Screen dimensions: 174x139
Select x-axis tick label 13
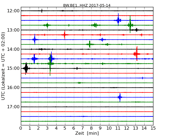(135, 128)
